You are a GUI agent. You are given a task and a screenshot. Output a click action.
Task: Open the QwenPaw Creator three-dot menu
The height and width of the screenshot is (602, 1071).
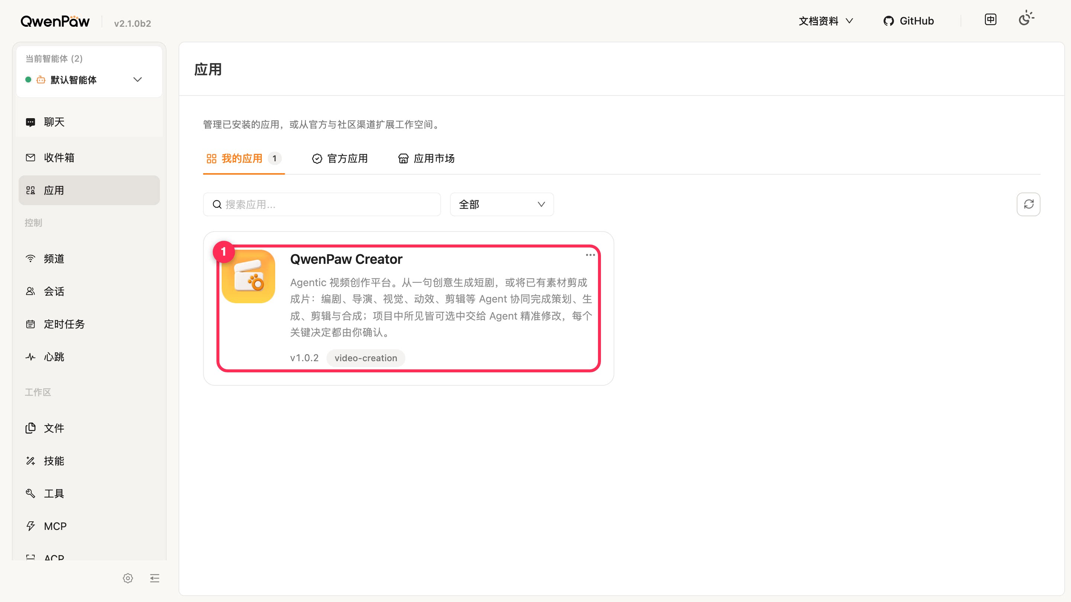[x=590, y=255]
